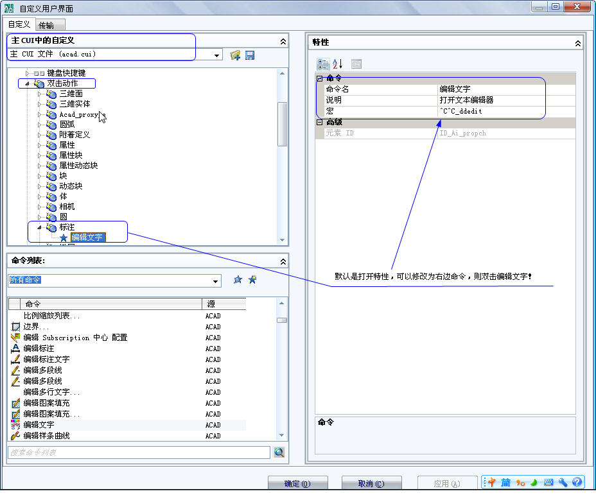Expand the 键盘快捷键 tree node
Image resolution: width=596 pixels, height=500 pixels.
click(x=27, y=73)
